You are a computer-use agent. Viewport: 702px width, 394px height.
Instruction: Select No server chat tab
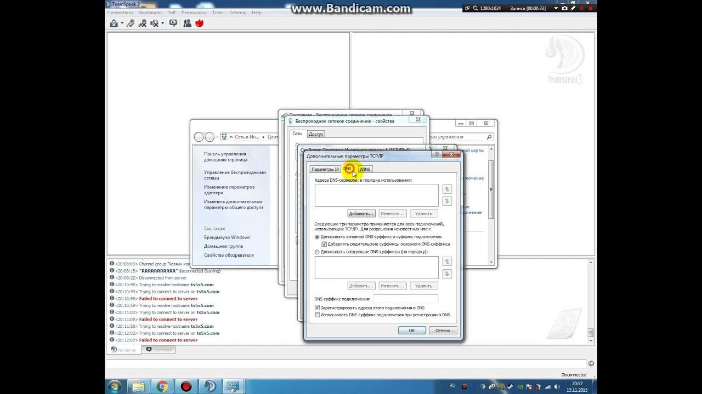click(123, 350)
